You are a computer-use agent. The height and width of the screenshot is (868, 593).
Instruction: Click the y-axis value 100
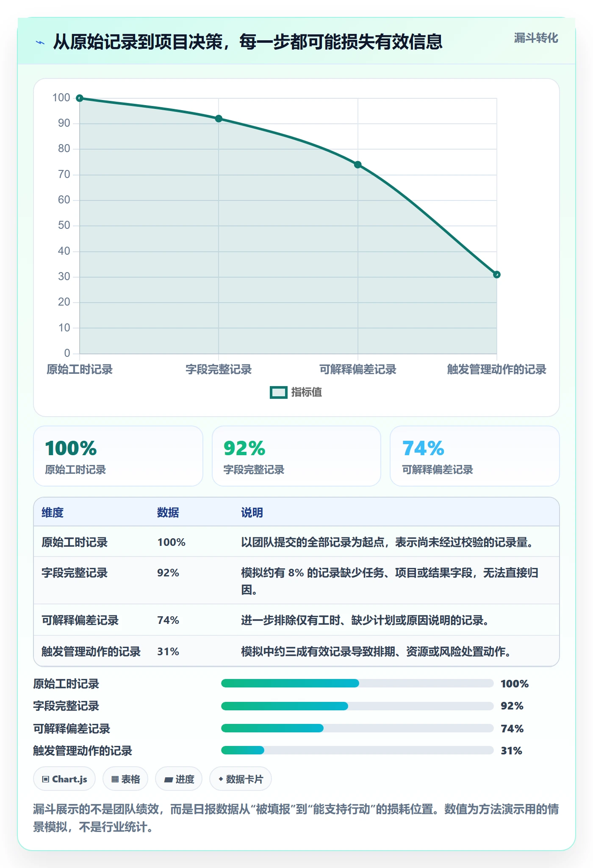point(61,98)
